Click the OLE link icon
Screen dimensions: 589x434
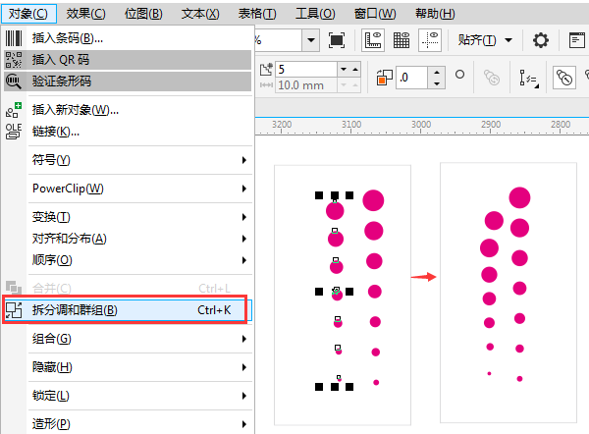click(14, 131)
